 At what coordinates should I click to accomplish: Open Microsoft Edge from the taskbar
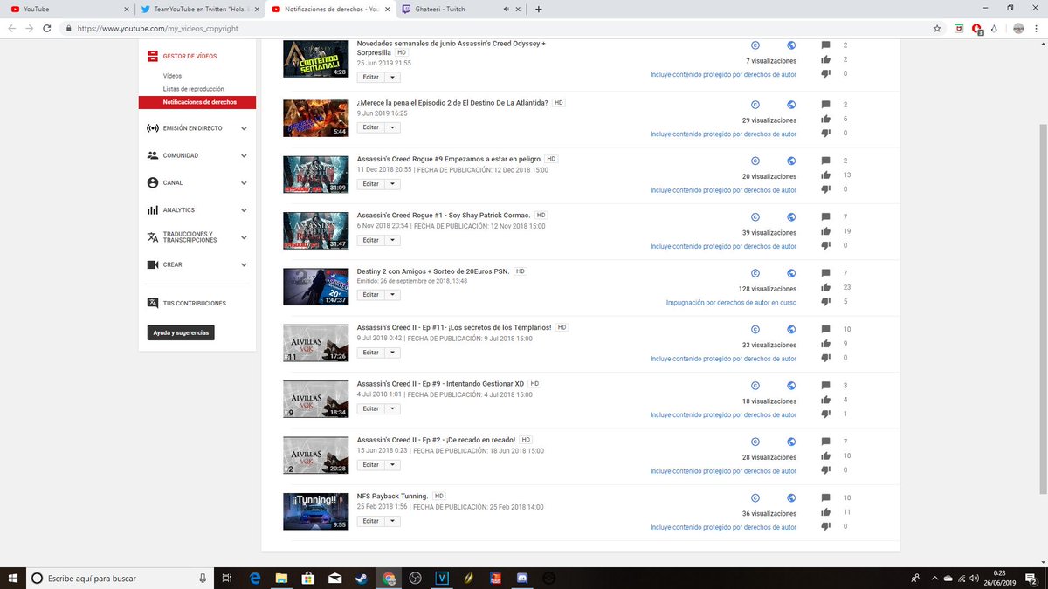point(256,578)
